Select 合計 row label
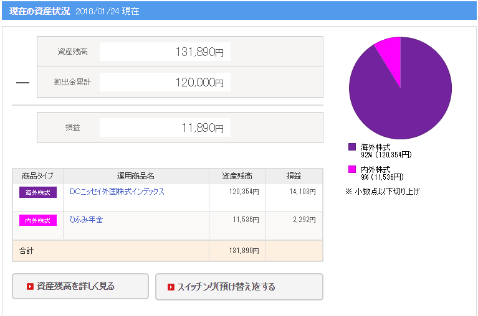 click(27, 251)
